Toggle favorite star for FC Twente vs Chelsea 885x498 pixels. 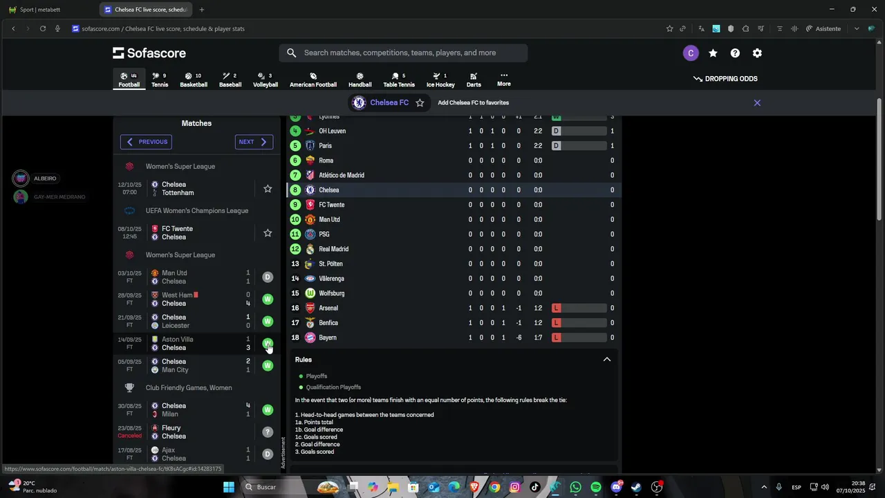pyautogui.click(x=268, y=233)
